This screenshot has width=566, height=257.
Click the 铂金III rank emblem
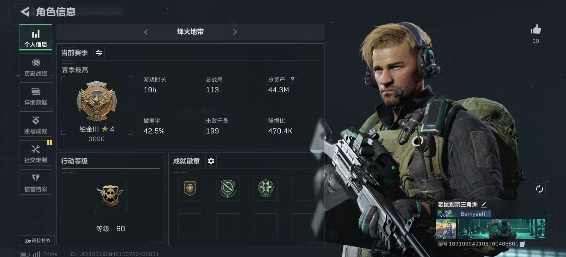pos(97,101)
